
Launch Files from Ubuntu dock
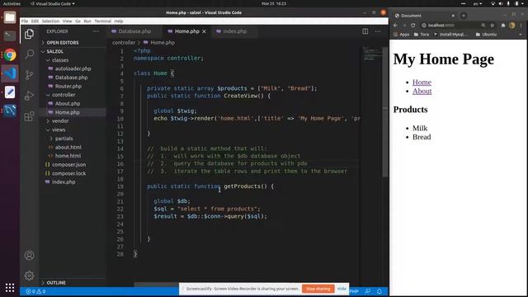[10, 17]
